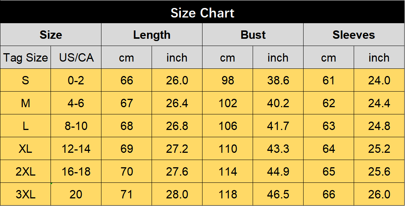This screenshot has width=405, height=206.
Task: Select the US/CA 20 cell
Action: [x=76, y=194]
